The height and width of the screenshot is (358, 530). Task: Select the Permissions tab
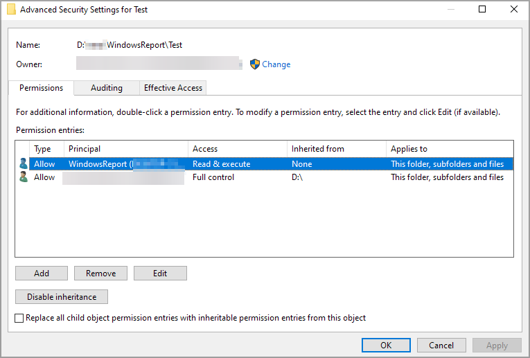42,88
